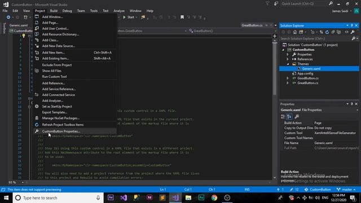Image resolution: width=361 pixels, height=203 pixels.
Task: Choose Add Class from Project menu
Action: click(x=75, y=40)
